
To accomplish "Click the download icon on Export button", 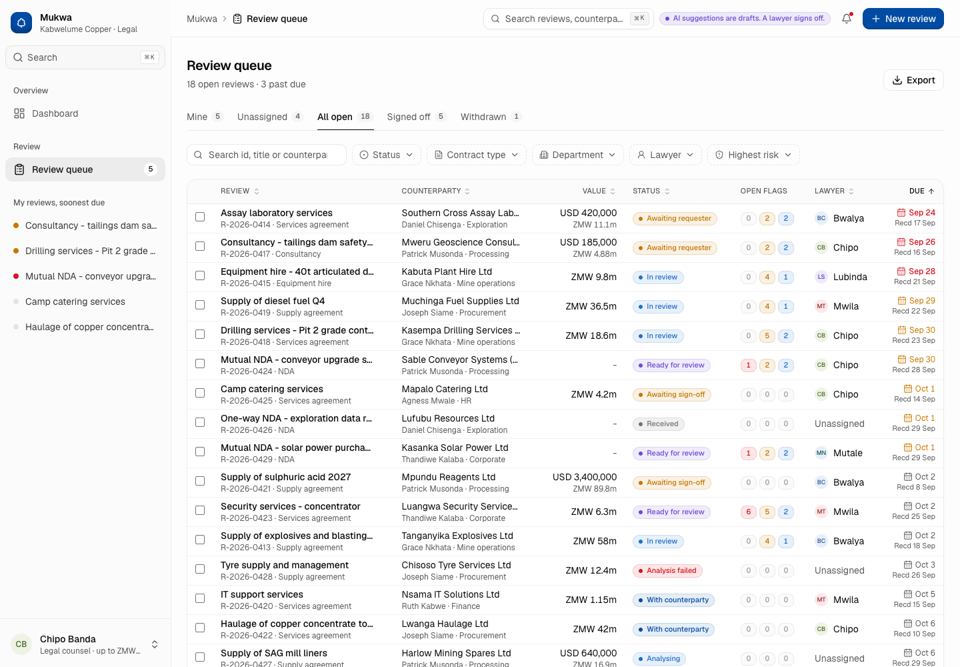I will pos(897,80).
